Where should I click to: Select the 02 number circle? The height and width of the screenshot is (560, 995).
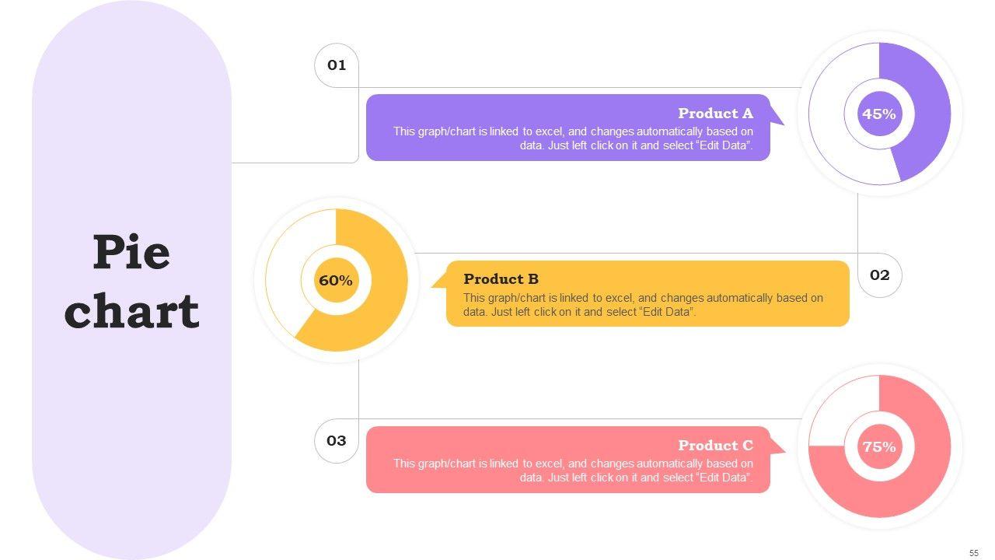click(x=879, y=275)
